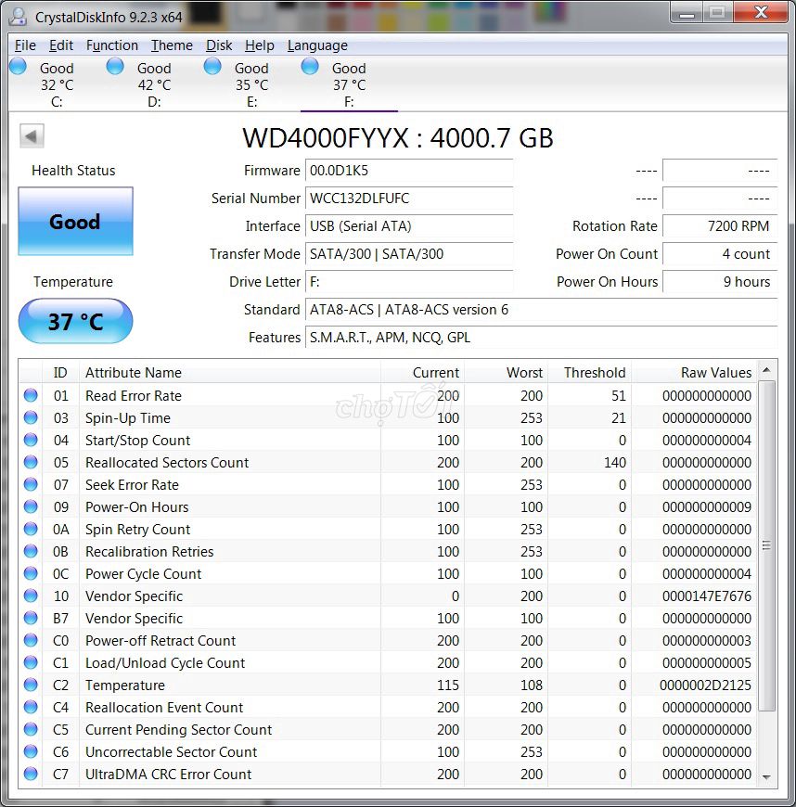Select raw value 0000147E7676
The width and height of the screenshot is (796, 807).
(x=707, y=596)
